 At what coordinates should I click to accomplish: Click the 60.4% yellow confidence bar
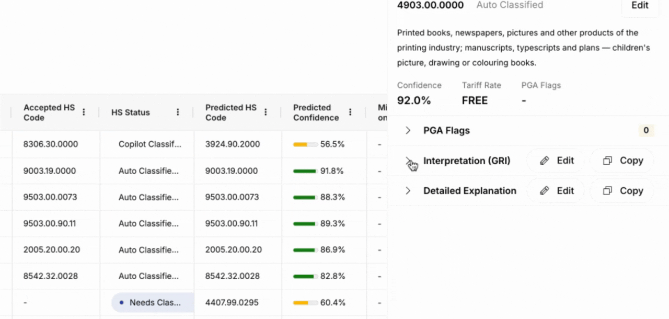pos(305,303)
